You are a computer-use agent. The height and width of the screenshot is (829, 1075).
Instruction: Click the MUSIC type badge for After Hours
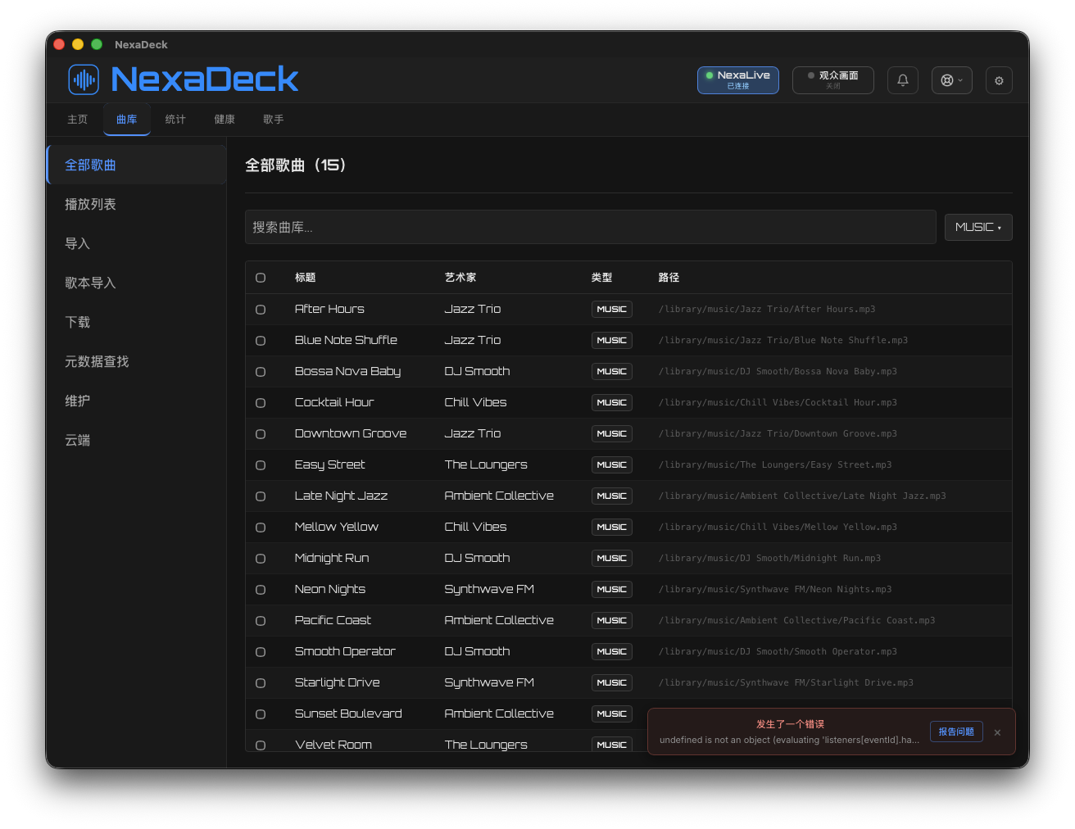tap(612, 309)
